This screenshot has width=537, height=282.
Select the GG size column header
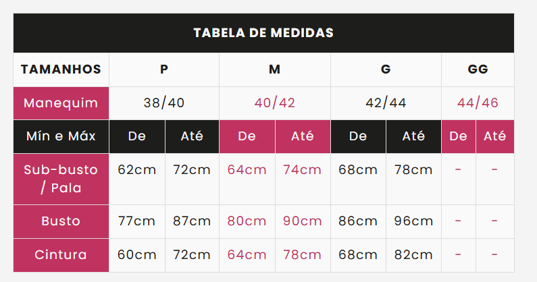click(x=478, y=69)
